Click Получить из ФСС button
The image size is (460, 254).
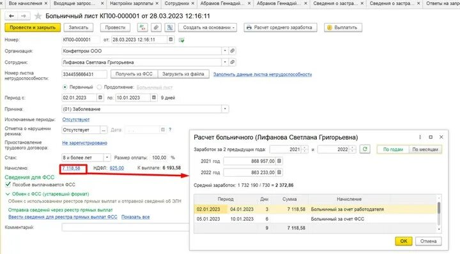[x=134, y=74]
